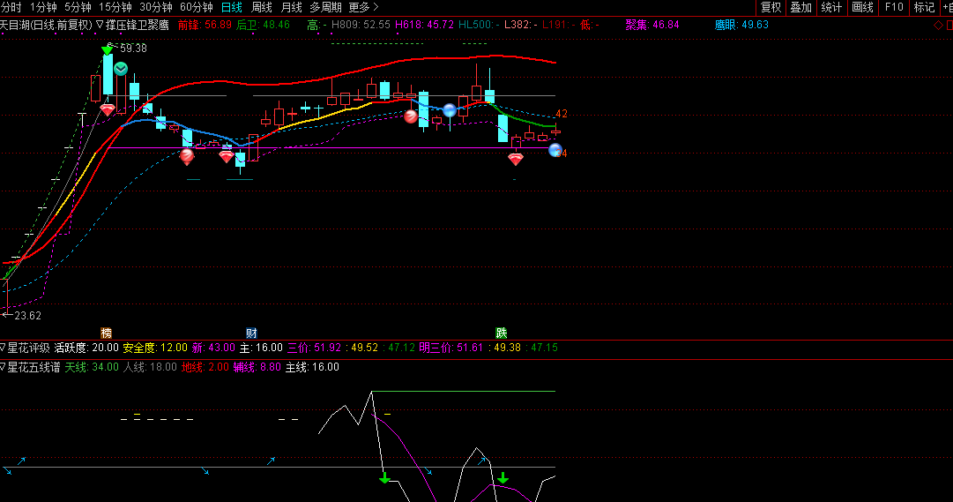Expand the 星花评级 indicator dropdown
This screenshot has width=953, height=502.
point(3,348)
